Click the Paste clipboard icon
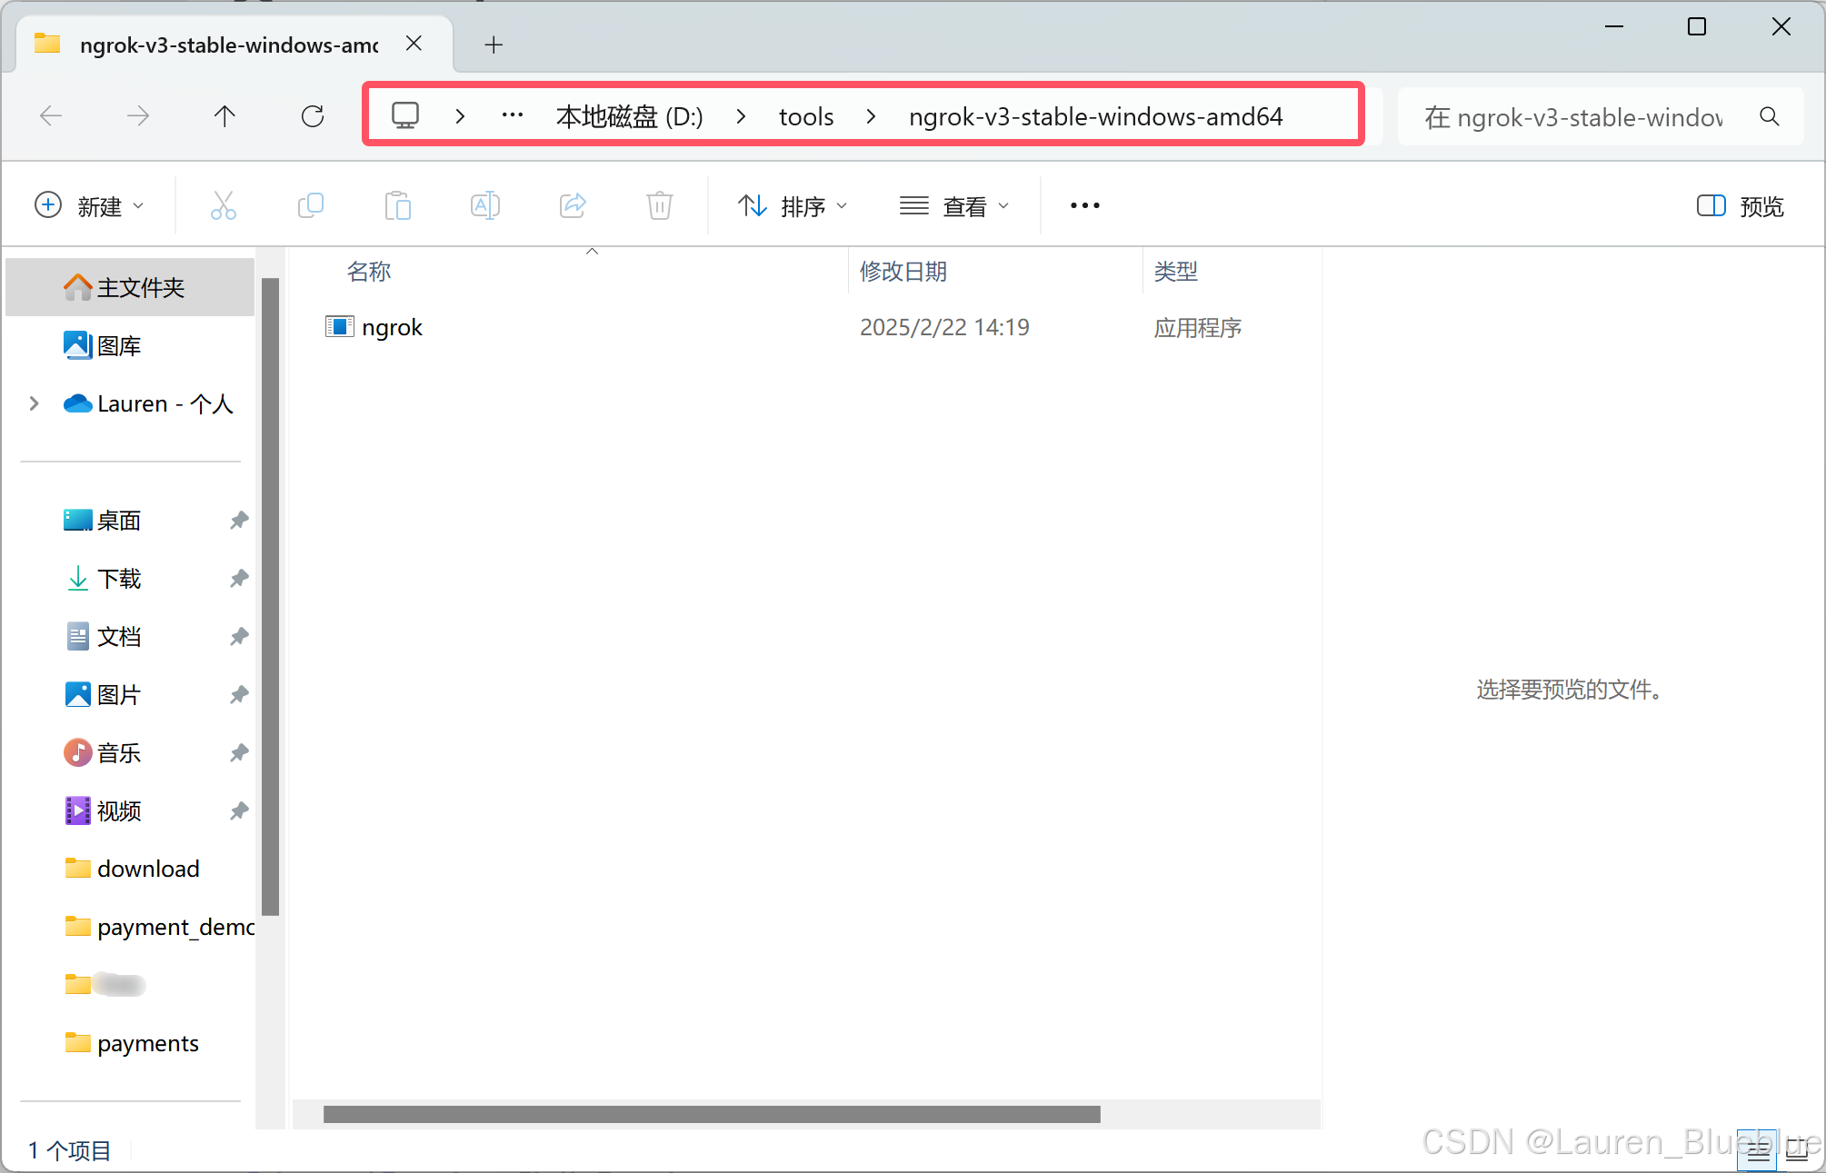 point(397,206)
